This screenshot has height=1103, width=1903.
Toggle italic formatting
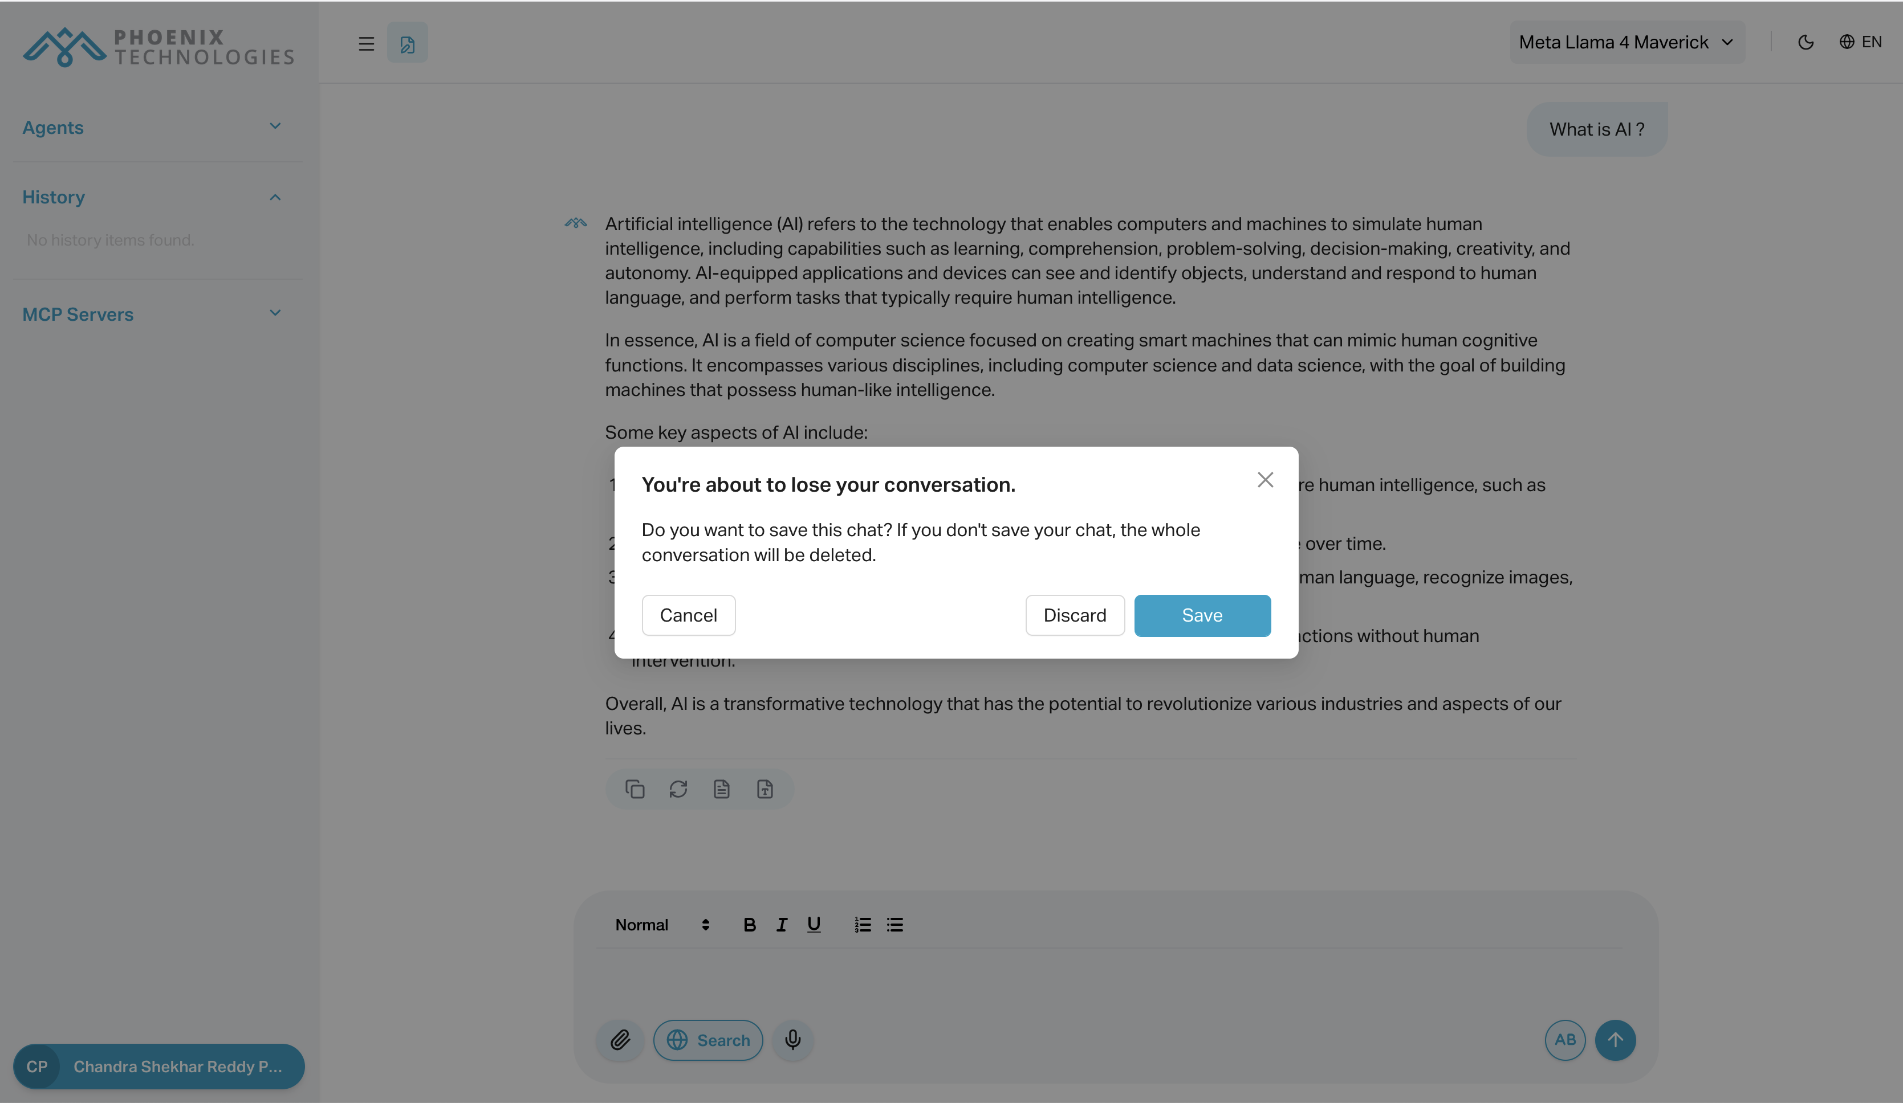[x=782, y=924]
